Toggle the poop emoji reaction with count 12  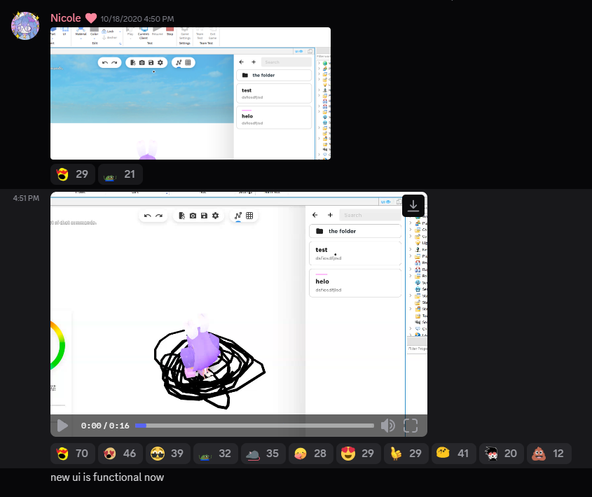549,454
